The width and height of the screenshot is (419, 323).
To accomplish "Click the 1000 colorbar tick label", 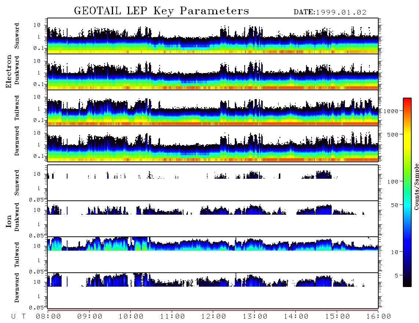I will click(391, 111).
